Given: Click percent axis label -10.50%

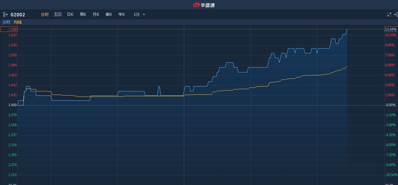Looking at the screenshot, I should point(392,175).
